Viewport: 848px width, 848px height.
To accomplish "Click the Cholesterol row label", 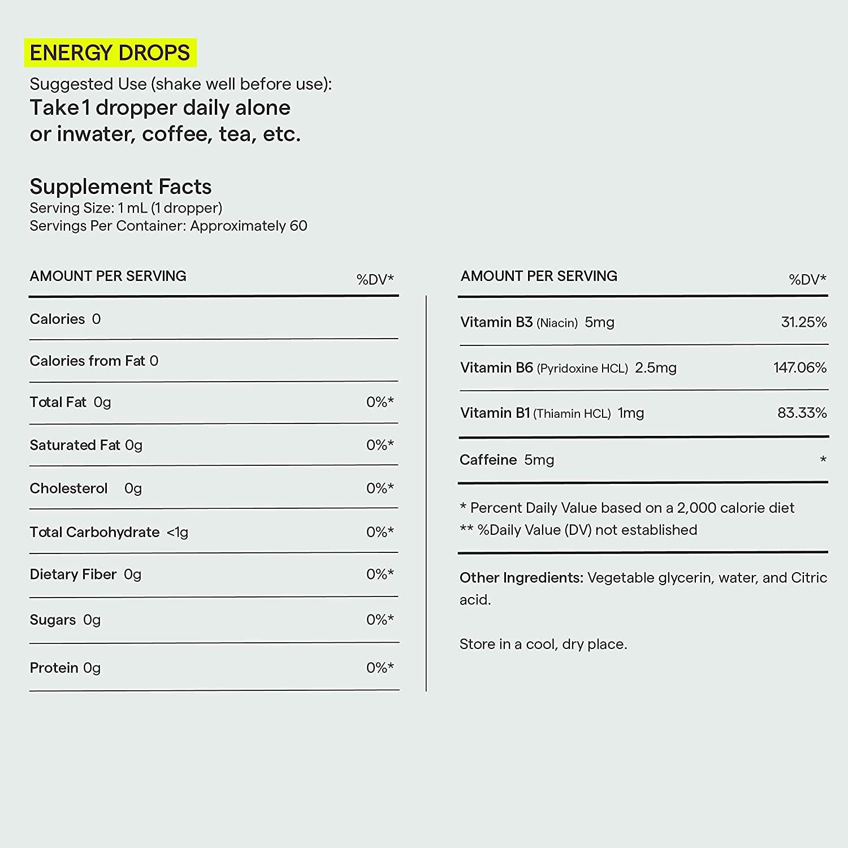I will pos(68,488).
